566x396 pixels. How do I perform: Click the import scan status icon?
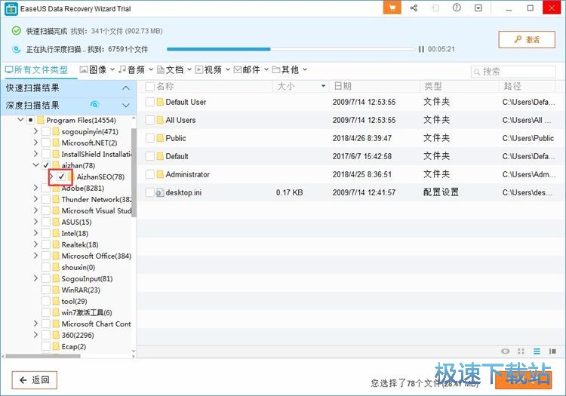click(x=435, y=8)
